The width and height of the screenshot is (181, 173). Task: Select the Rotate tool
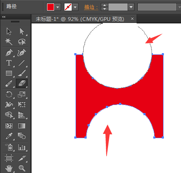9,94
